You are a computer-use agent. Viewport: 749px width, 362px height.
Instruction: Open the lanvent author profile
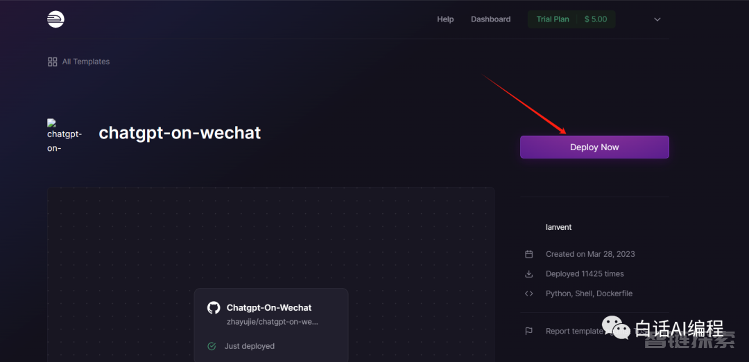coord(559,227)
